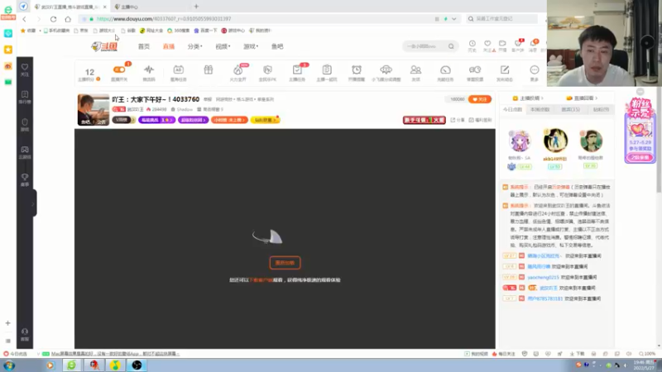Select the 今日贡献 tab
The image size is (662, 372).
click(x=512, y=110)
